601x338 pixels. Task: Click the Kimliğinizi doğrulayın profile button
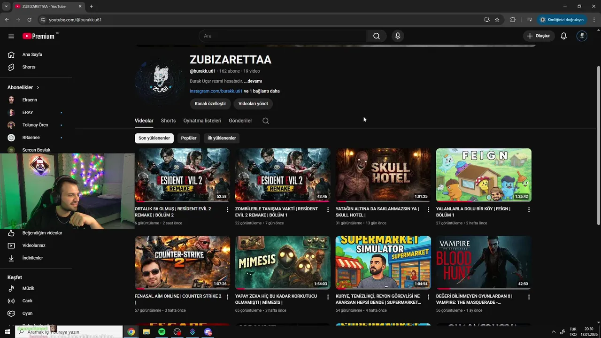pyautogui.click(x=562, y=20)
